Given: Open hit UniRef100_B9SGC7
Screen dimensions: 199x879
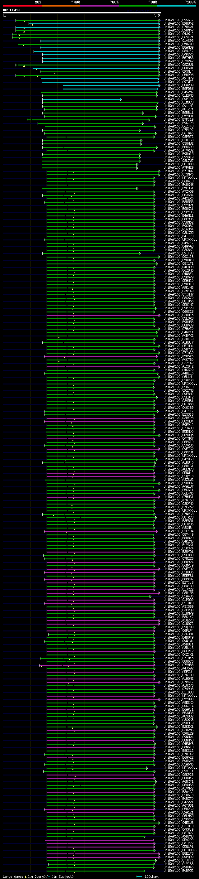Looking at the screenshot, I should coord(178,20).
